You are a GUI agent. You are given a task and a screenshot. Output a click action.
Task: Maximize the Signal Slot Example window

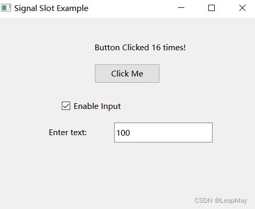click(212, 8)
